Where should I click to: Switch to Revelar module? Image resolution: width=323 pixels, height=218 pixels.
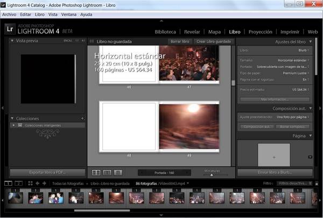pos(192,32)
